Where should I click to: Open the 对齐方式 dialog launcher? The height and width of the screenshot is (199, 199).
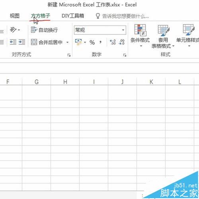tap(69, 55)
